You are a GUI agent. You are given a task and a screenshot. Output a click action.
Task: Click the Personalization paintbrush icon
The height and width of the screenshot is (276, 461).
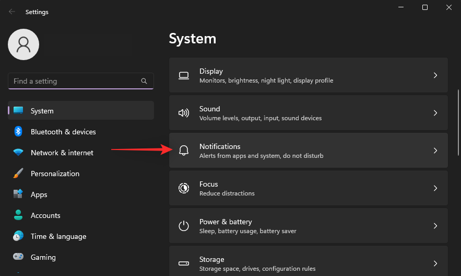(18, 174)
